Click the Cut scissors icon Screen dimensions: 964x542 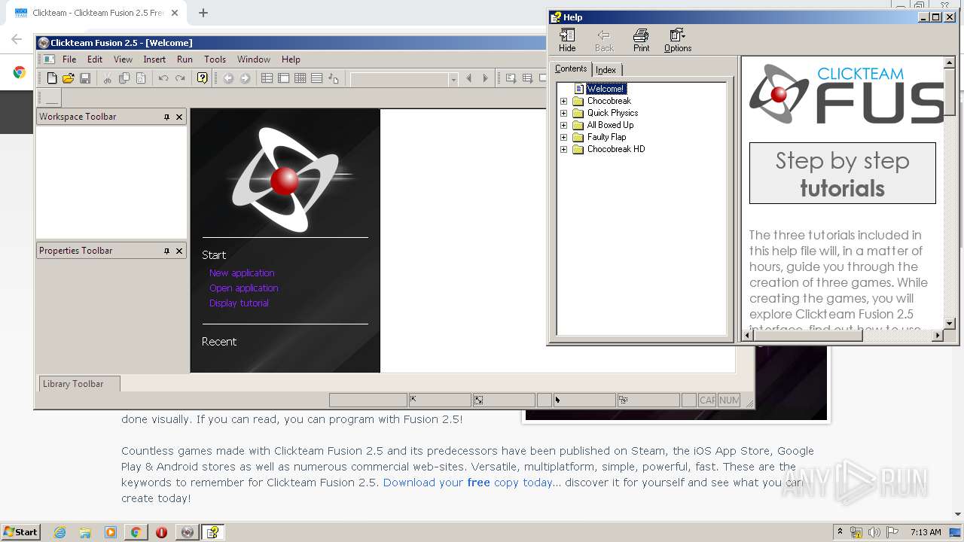[108, 78]
